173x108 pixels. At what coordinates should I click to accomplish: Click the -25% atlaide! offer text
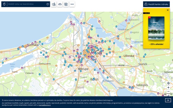click(157, 44)
